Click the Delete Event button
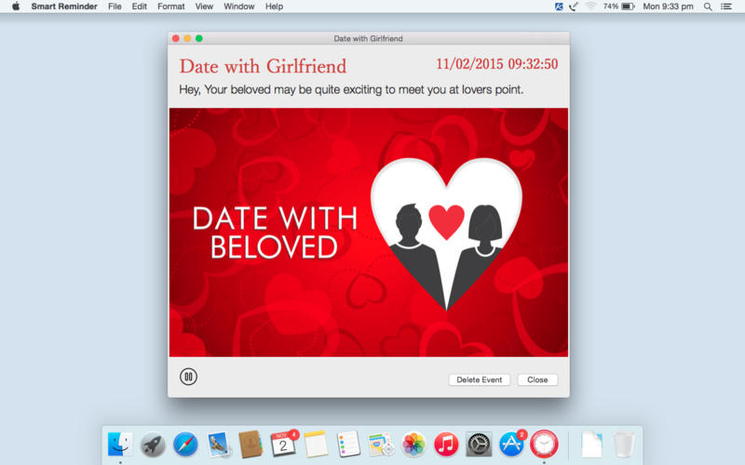 click(x=479, y=379)
